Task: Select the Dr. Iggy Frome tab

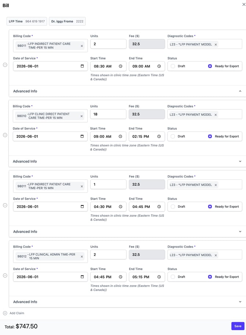Action: [x=67, y=21]
